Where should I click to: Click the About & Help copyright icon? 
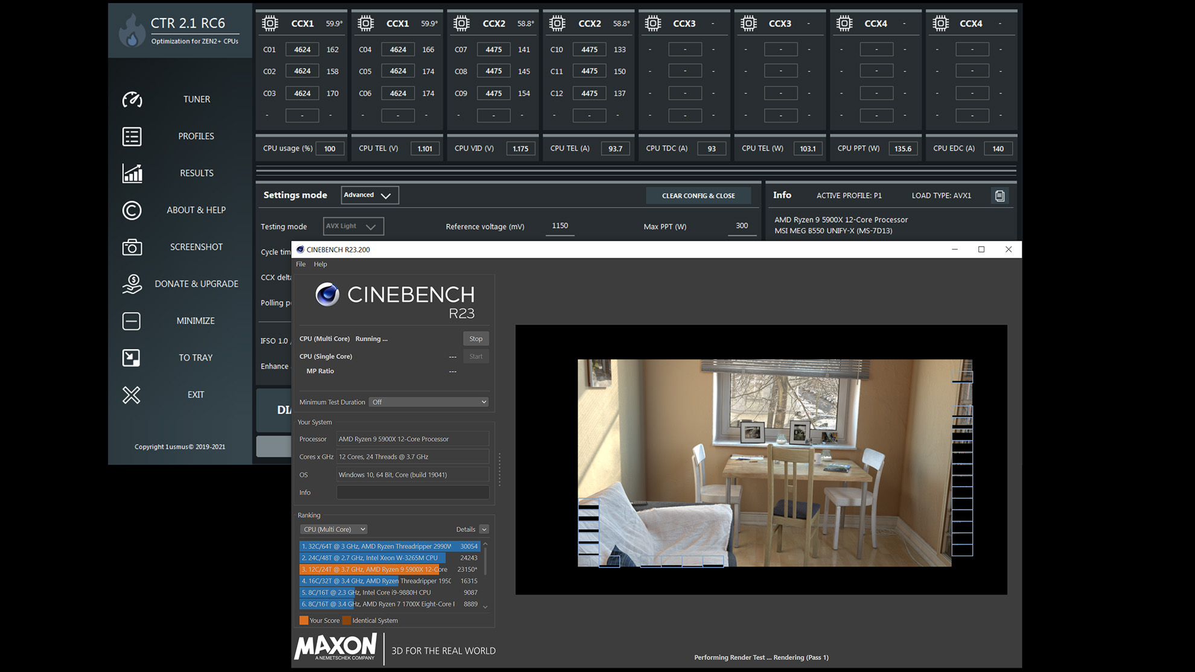[x=132, y=210]
